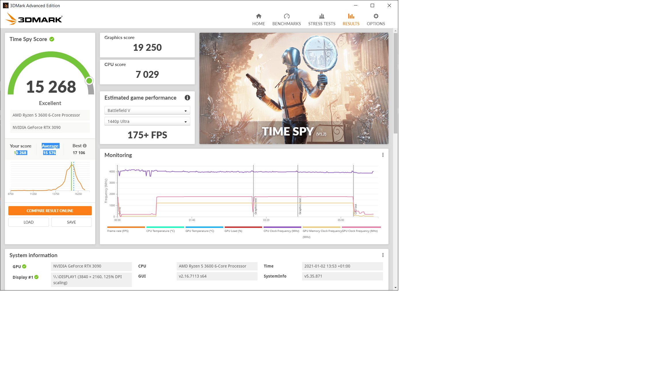Click GUI version v2.16.7113 s64
The height and width of the screenshot is (372, 663).
[217, 276]
